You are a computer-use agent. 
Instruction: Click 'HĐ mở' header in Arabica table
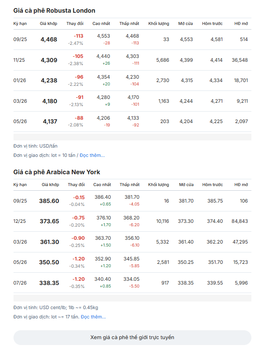pyautogui.click(x=241, y=185)
